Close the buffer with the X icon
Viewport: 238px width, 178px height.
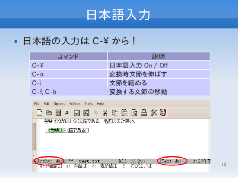(x=67, y=113)
